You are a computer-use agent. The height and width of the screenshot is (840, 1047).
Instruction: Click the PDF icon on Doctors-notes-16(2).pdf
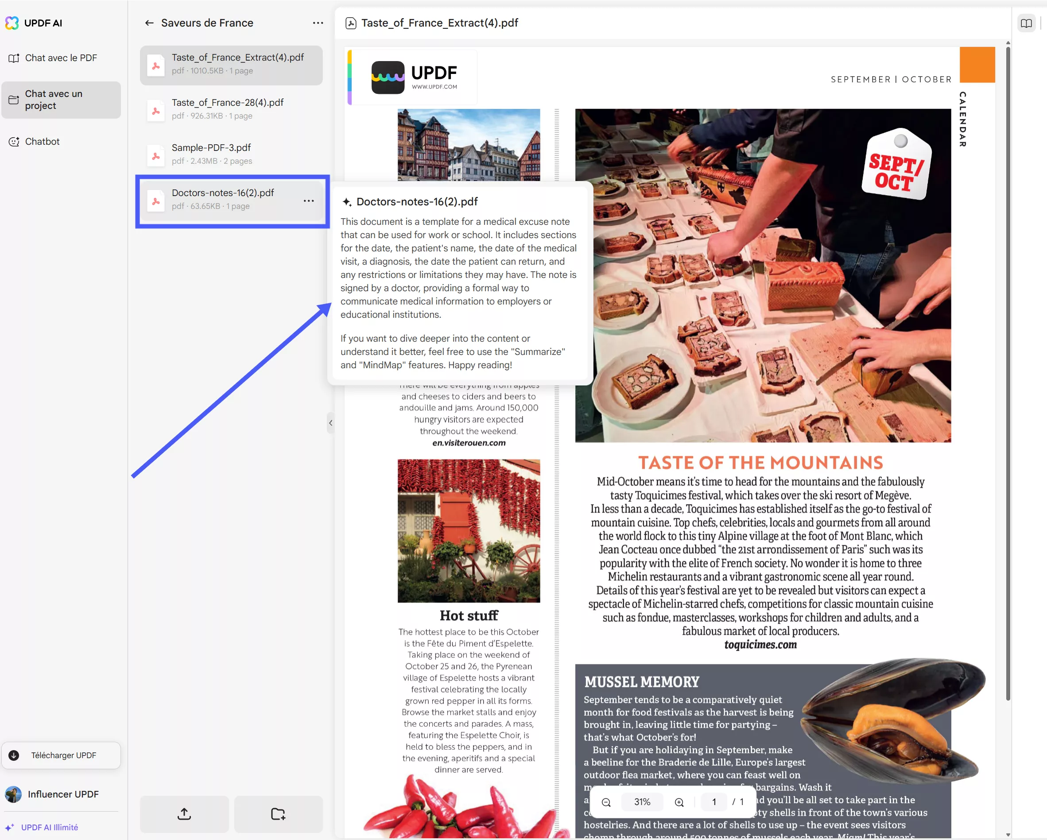click(156, 200)
